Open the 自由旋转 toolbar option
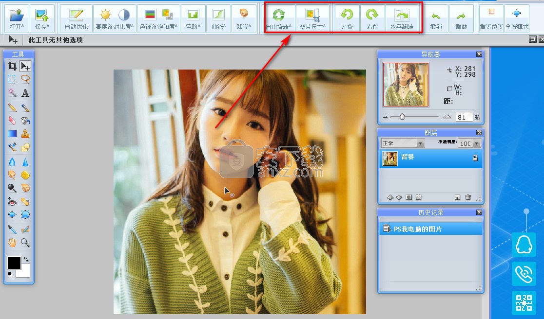This screenshot has width=544, height=319. tap(279, 18)
